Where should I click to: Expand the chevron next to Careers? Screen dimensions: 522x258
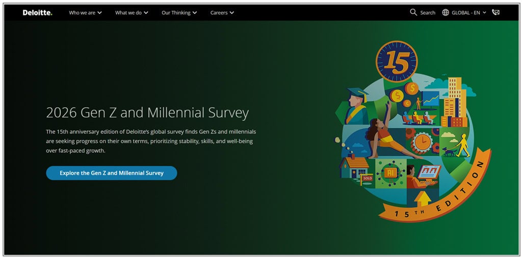(x=232, y=13)
